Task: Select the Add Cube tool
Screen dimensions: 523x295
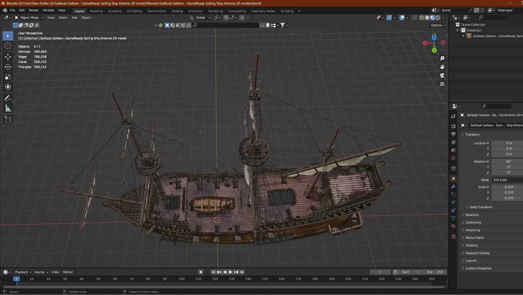Action: (x=8, y=120)
